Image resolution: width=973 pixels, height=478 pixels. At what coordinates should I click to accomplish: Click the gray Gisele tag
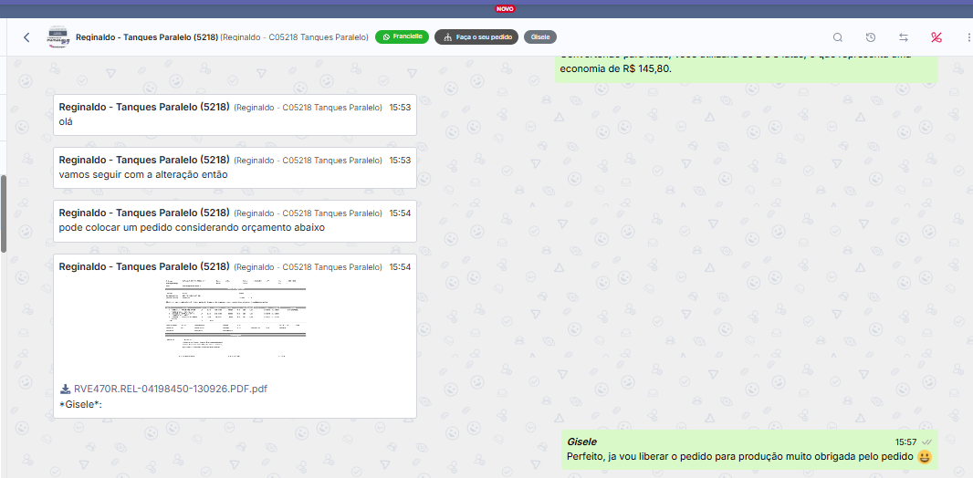pyautogui.click(x=540, y=37)
